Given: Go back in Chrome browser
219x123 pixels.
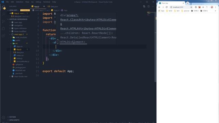Looking at the screenshot, I should 159,7.
